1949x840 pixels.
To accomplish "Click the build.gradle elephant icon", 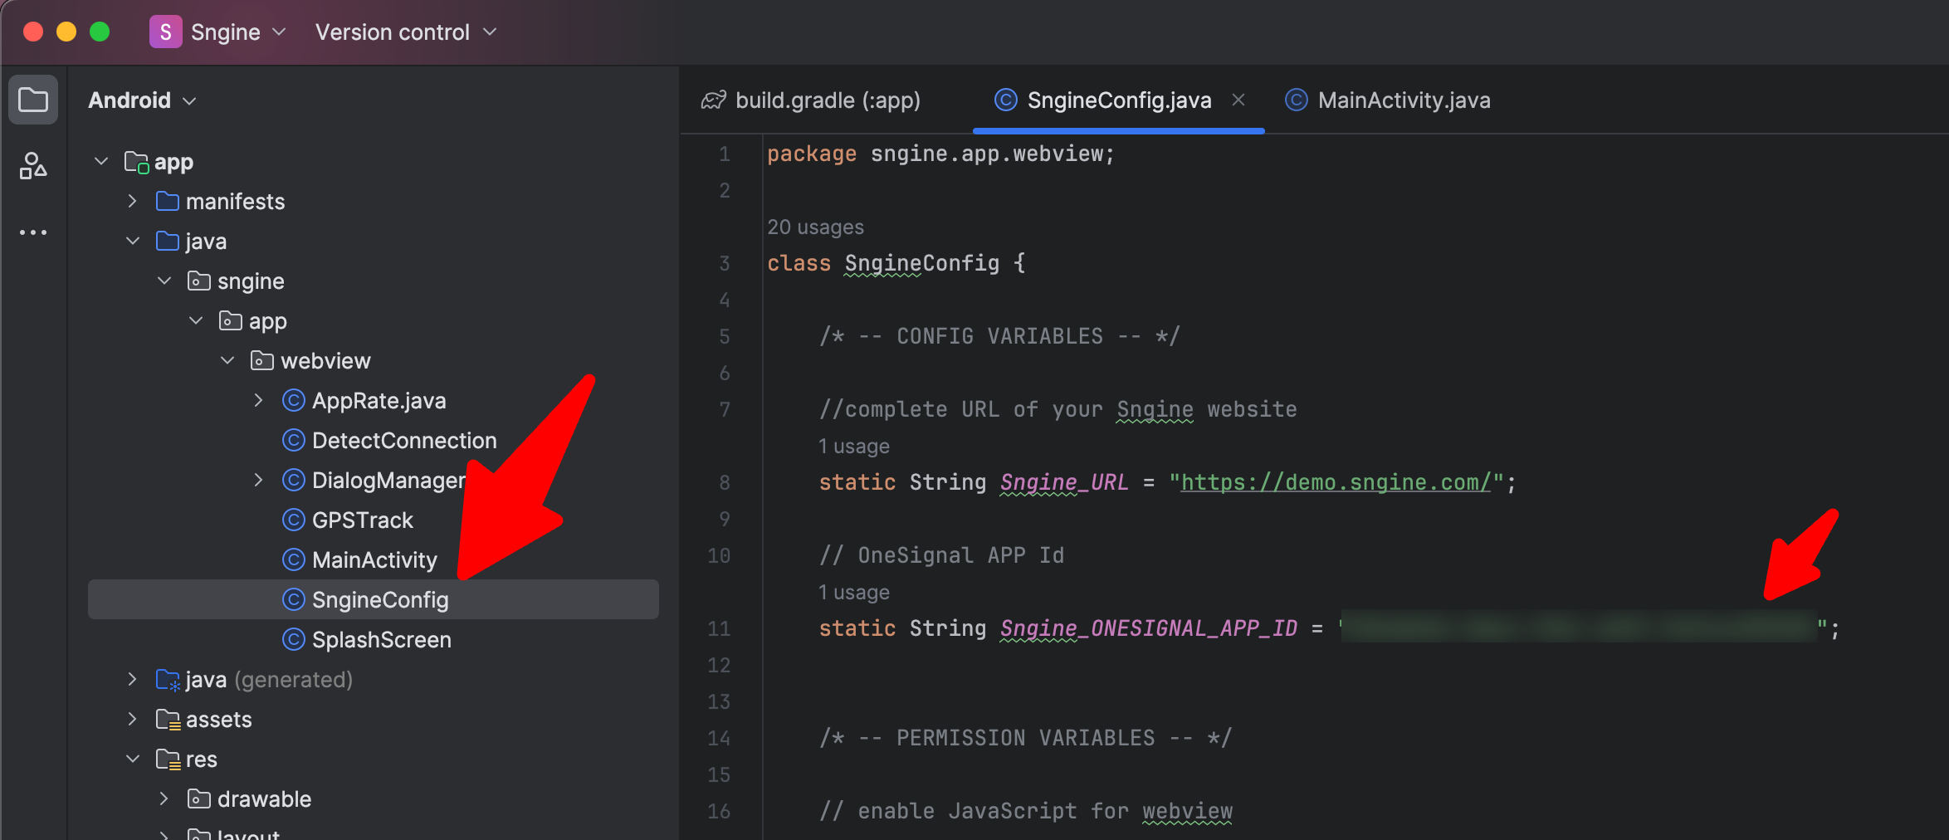I will (713, 100).
